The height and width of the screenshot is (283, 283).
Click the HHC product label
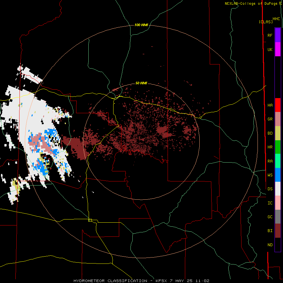click(276, 19)
